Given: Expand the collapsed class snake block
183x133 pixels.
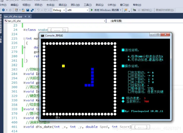Looking at the screenshot, I should [24, 30].
